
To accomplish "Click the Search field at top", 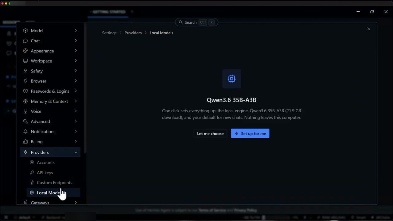I will tap(196, 22).
